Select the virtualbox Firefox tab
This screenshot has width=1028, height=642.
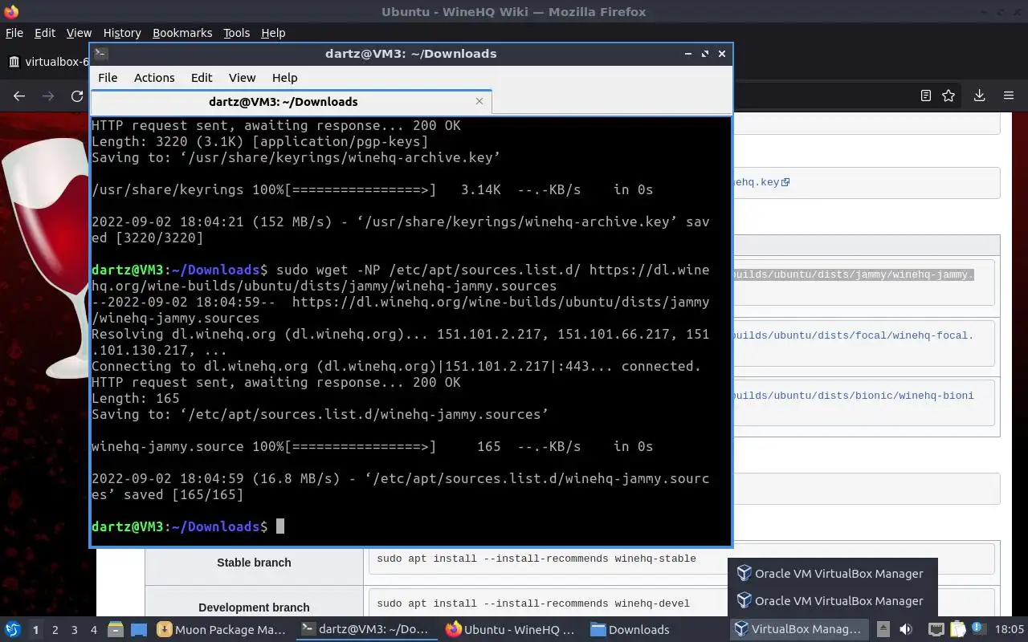48,62
